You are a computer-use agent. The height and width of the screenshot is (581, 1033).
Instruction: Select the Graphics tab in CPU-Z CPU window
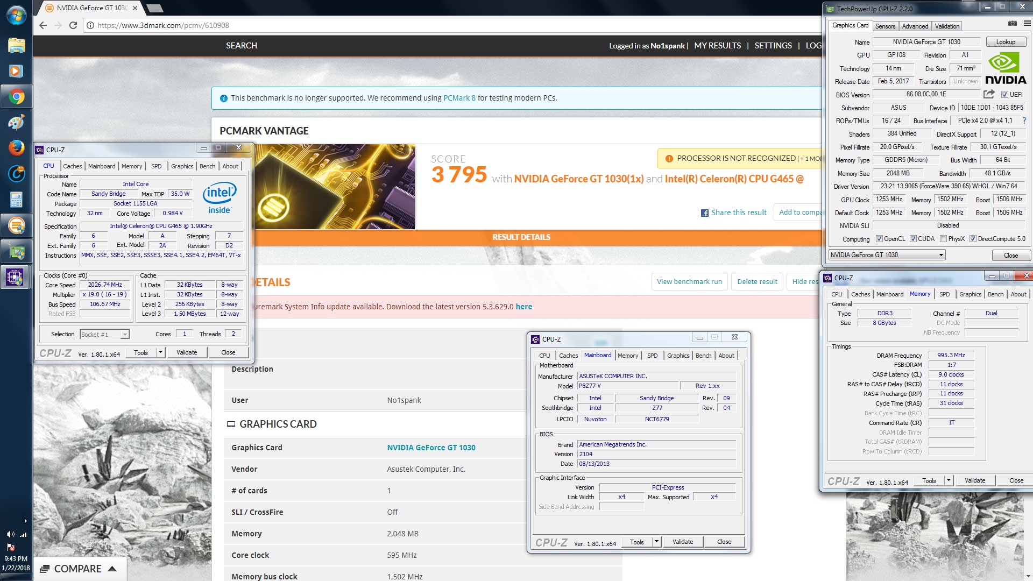pyautogui.click(x=182, y=166)
